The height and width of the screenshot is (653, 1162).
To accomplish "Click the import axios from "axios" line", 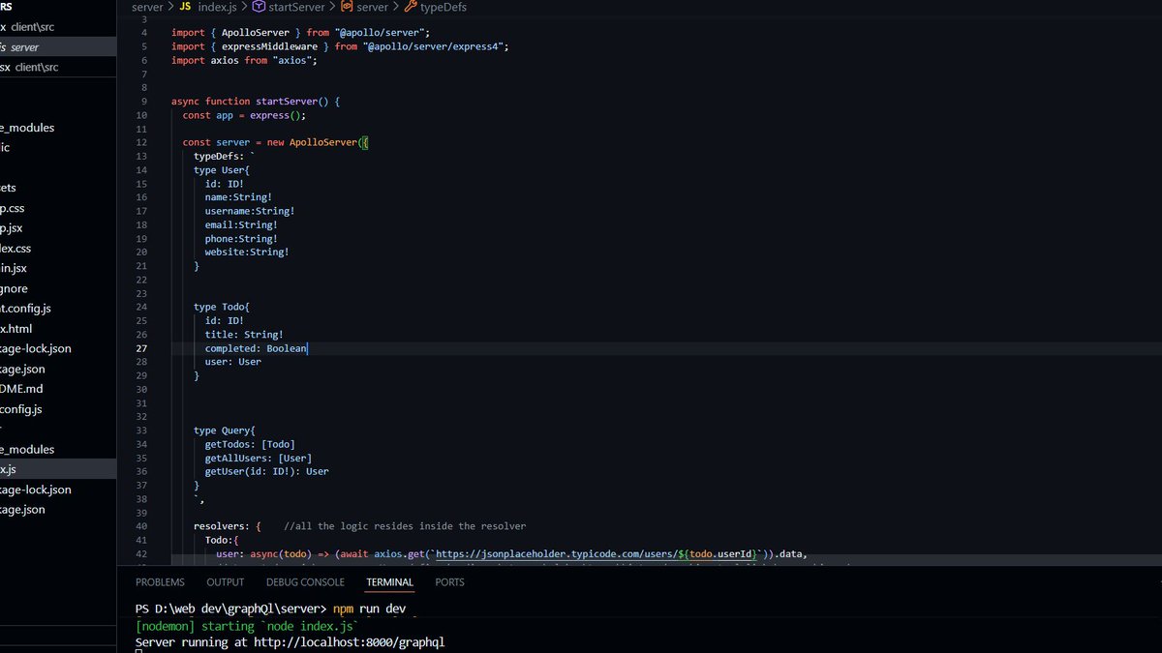I will point(244,60).
